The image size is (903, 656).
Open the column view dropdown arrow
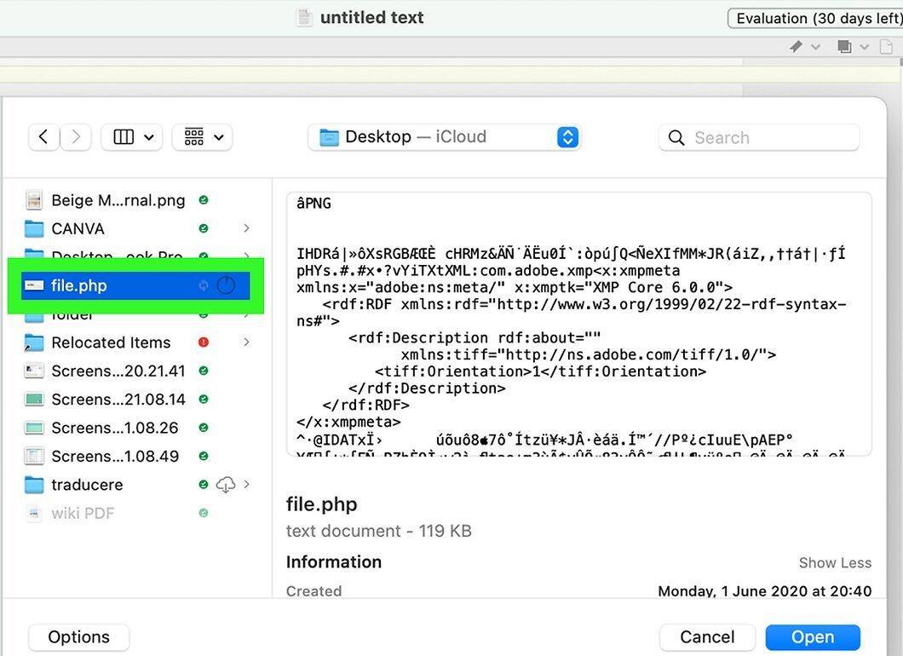click(x=148, y=137)
